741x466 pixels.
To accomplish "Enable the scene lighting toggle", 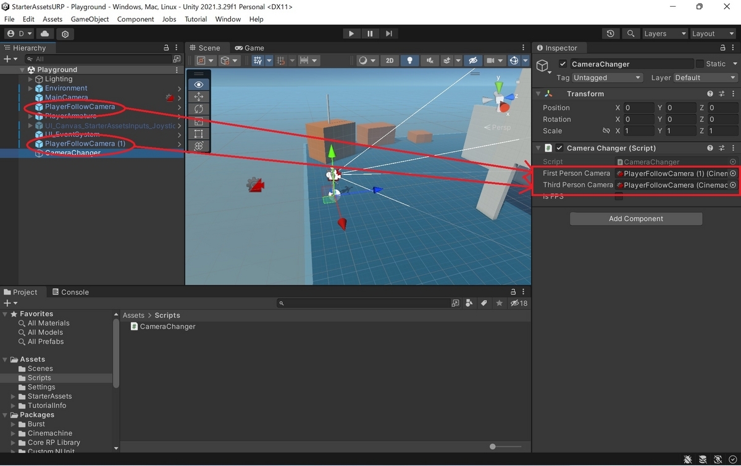I will coord(409,60).
